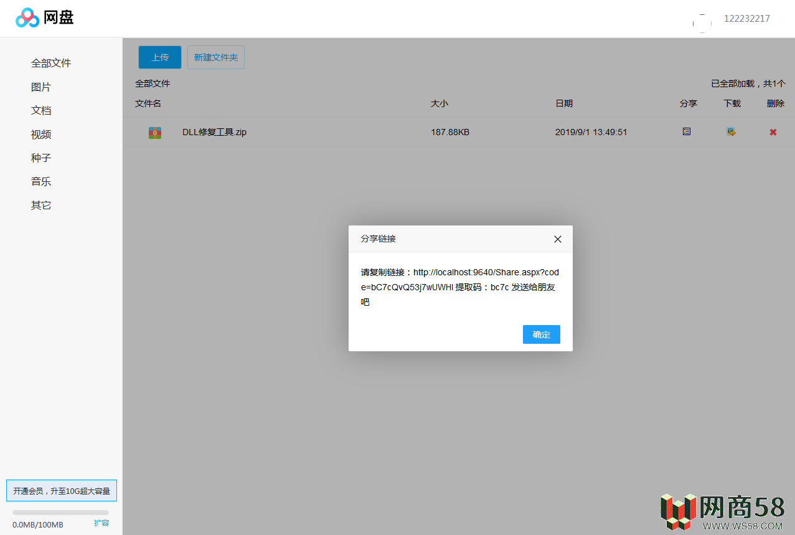Click the file name DLL修复工具.zip
Image resolution: width=795 pixels, height=535 pixels.
[214, 132]
